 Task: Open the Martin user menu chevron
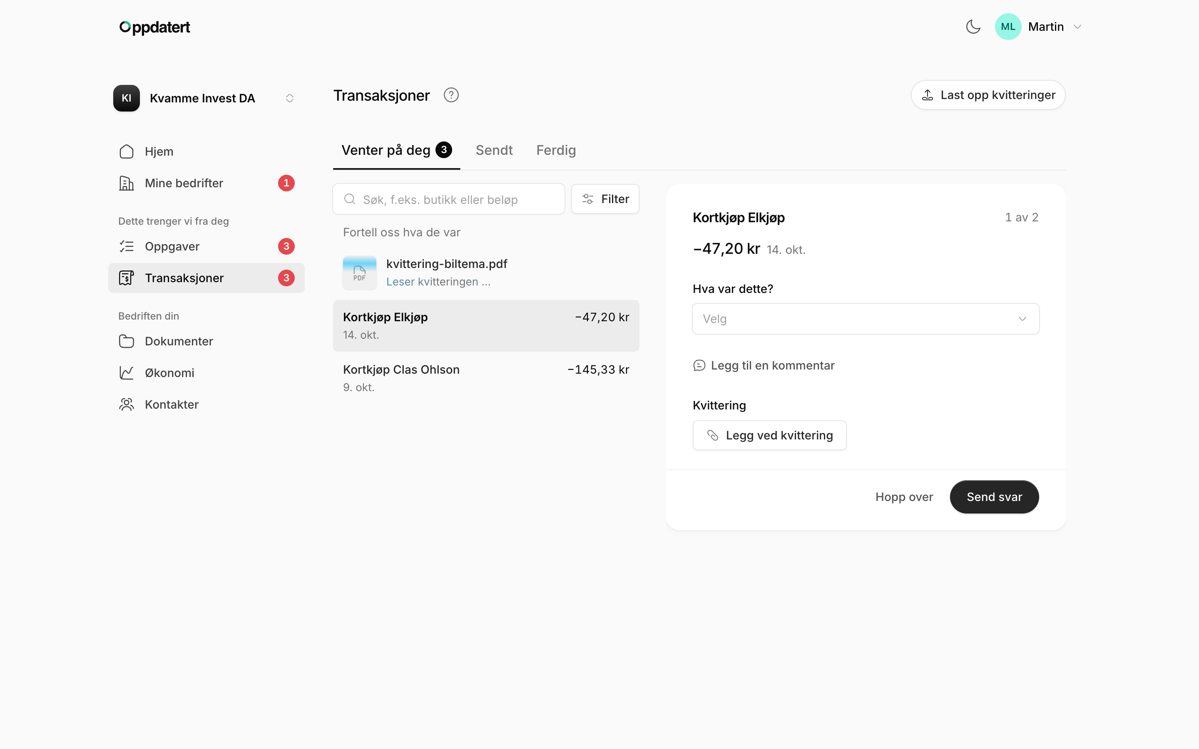coord(1077,27)
